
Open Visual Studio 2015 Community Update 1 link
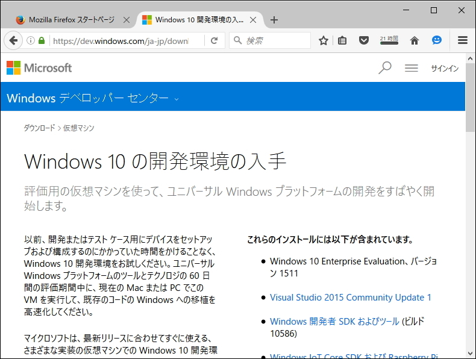pyautogui.click(x=351, y=298)
